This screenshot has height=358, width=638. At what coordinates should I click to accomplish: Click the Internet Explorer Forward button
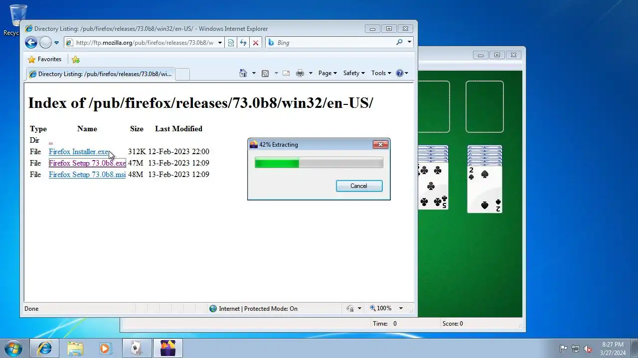[x=45, y=43]
